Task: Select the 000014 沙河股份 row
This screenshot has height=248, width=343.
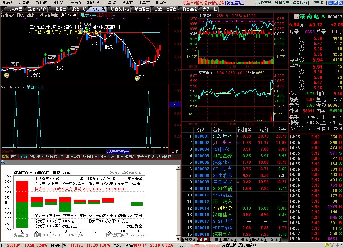Action: point(235,208)
